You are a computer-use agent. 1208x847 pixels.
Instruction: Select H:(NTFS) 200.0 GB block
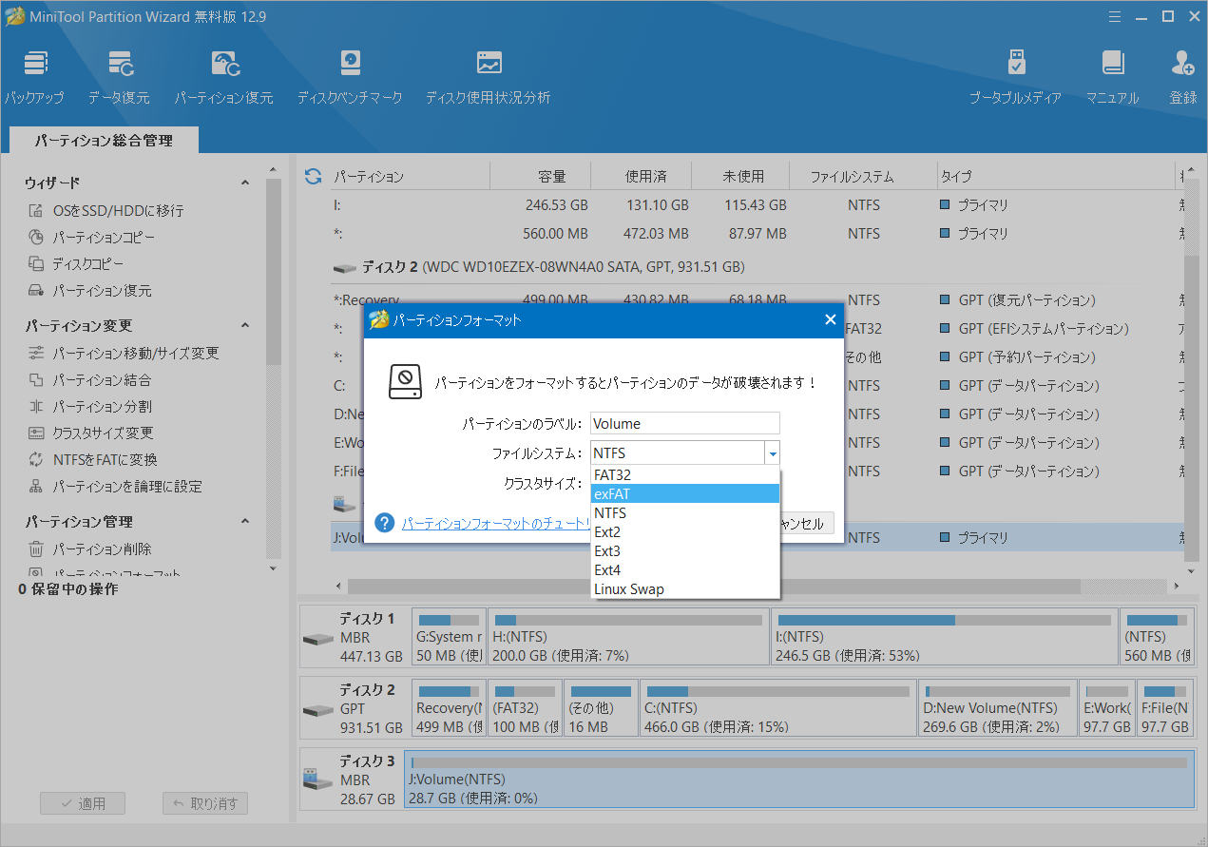pyautogui.click(x=628, y=637)
